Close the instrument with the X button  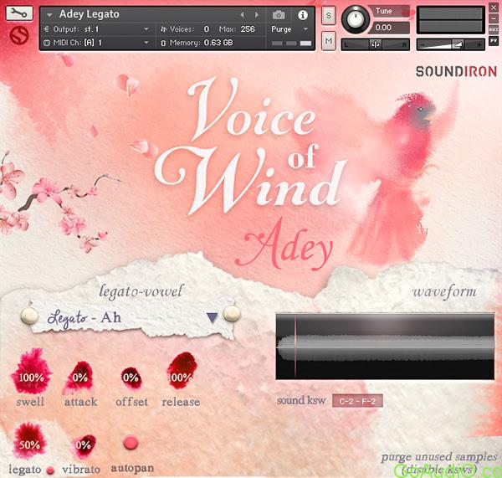(494, 8)
